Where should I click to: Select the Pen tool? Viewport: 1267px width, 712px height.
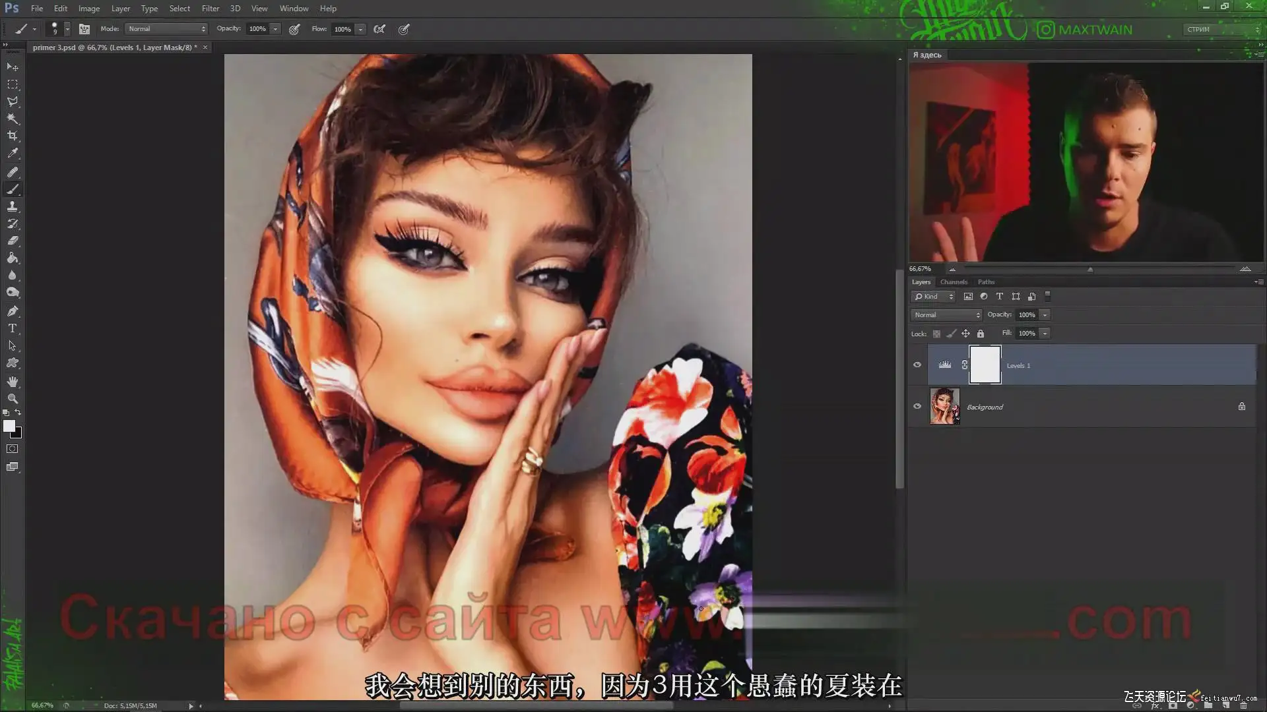[x=13, y=311]
